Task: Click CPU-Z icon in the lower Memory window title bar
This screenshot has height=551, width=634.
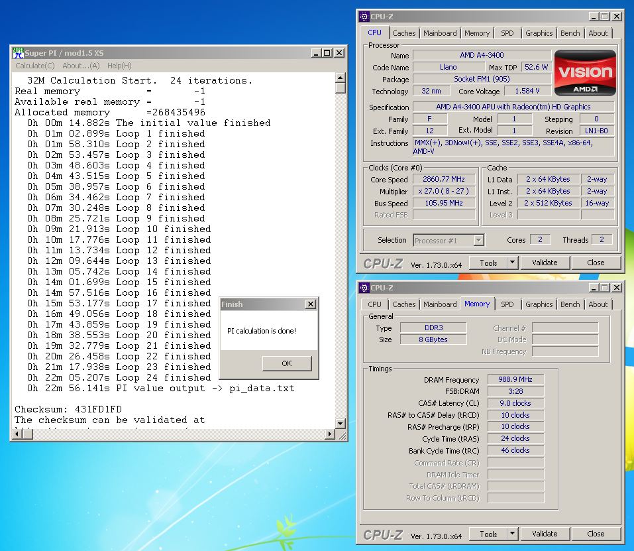Action: click(364, 288)
